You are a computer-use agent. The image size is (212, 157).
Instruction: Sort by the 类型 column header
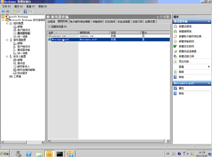click(125, 32)
